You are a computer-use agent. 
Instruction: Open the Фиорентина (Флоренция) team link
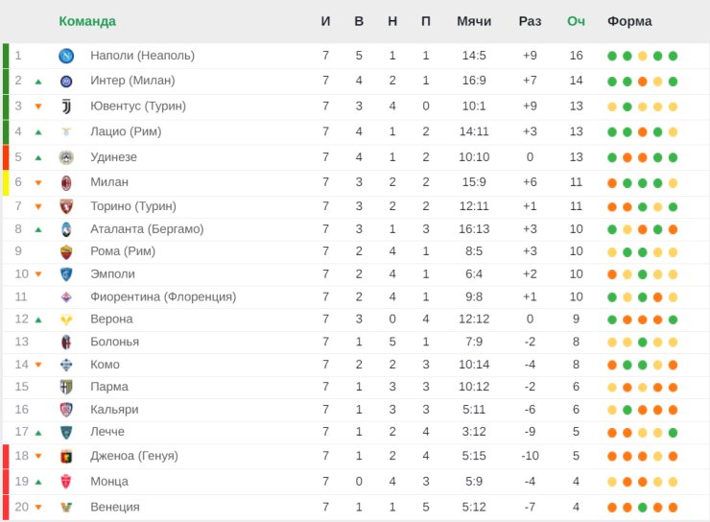(x=163, y=297)
